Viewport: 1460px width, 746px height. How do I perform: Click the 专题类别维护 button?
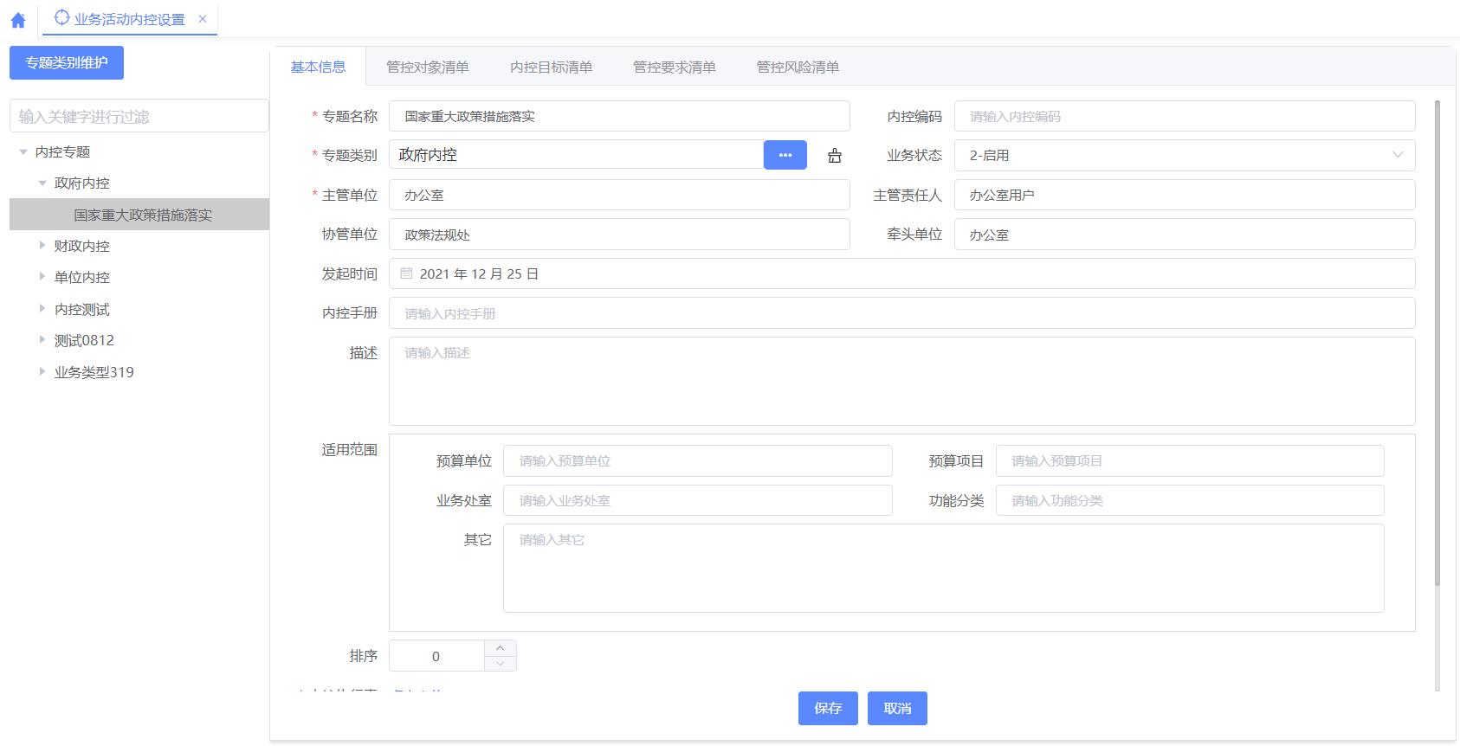[x=67, y=62]
